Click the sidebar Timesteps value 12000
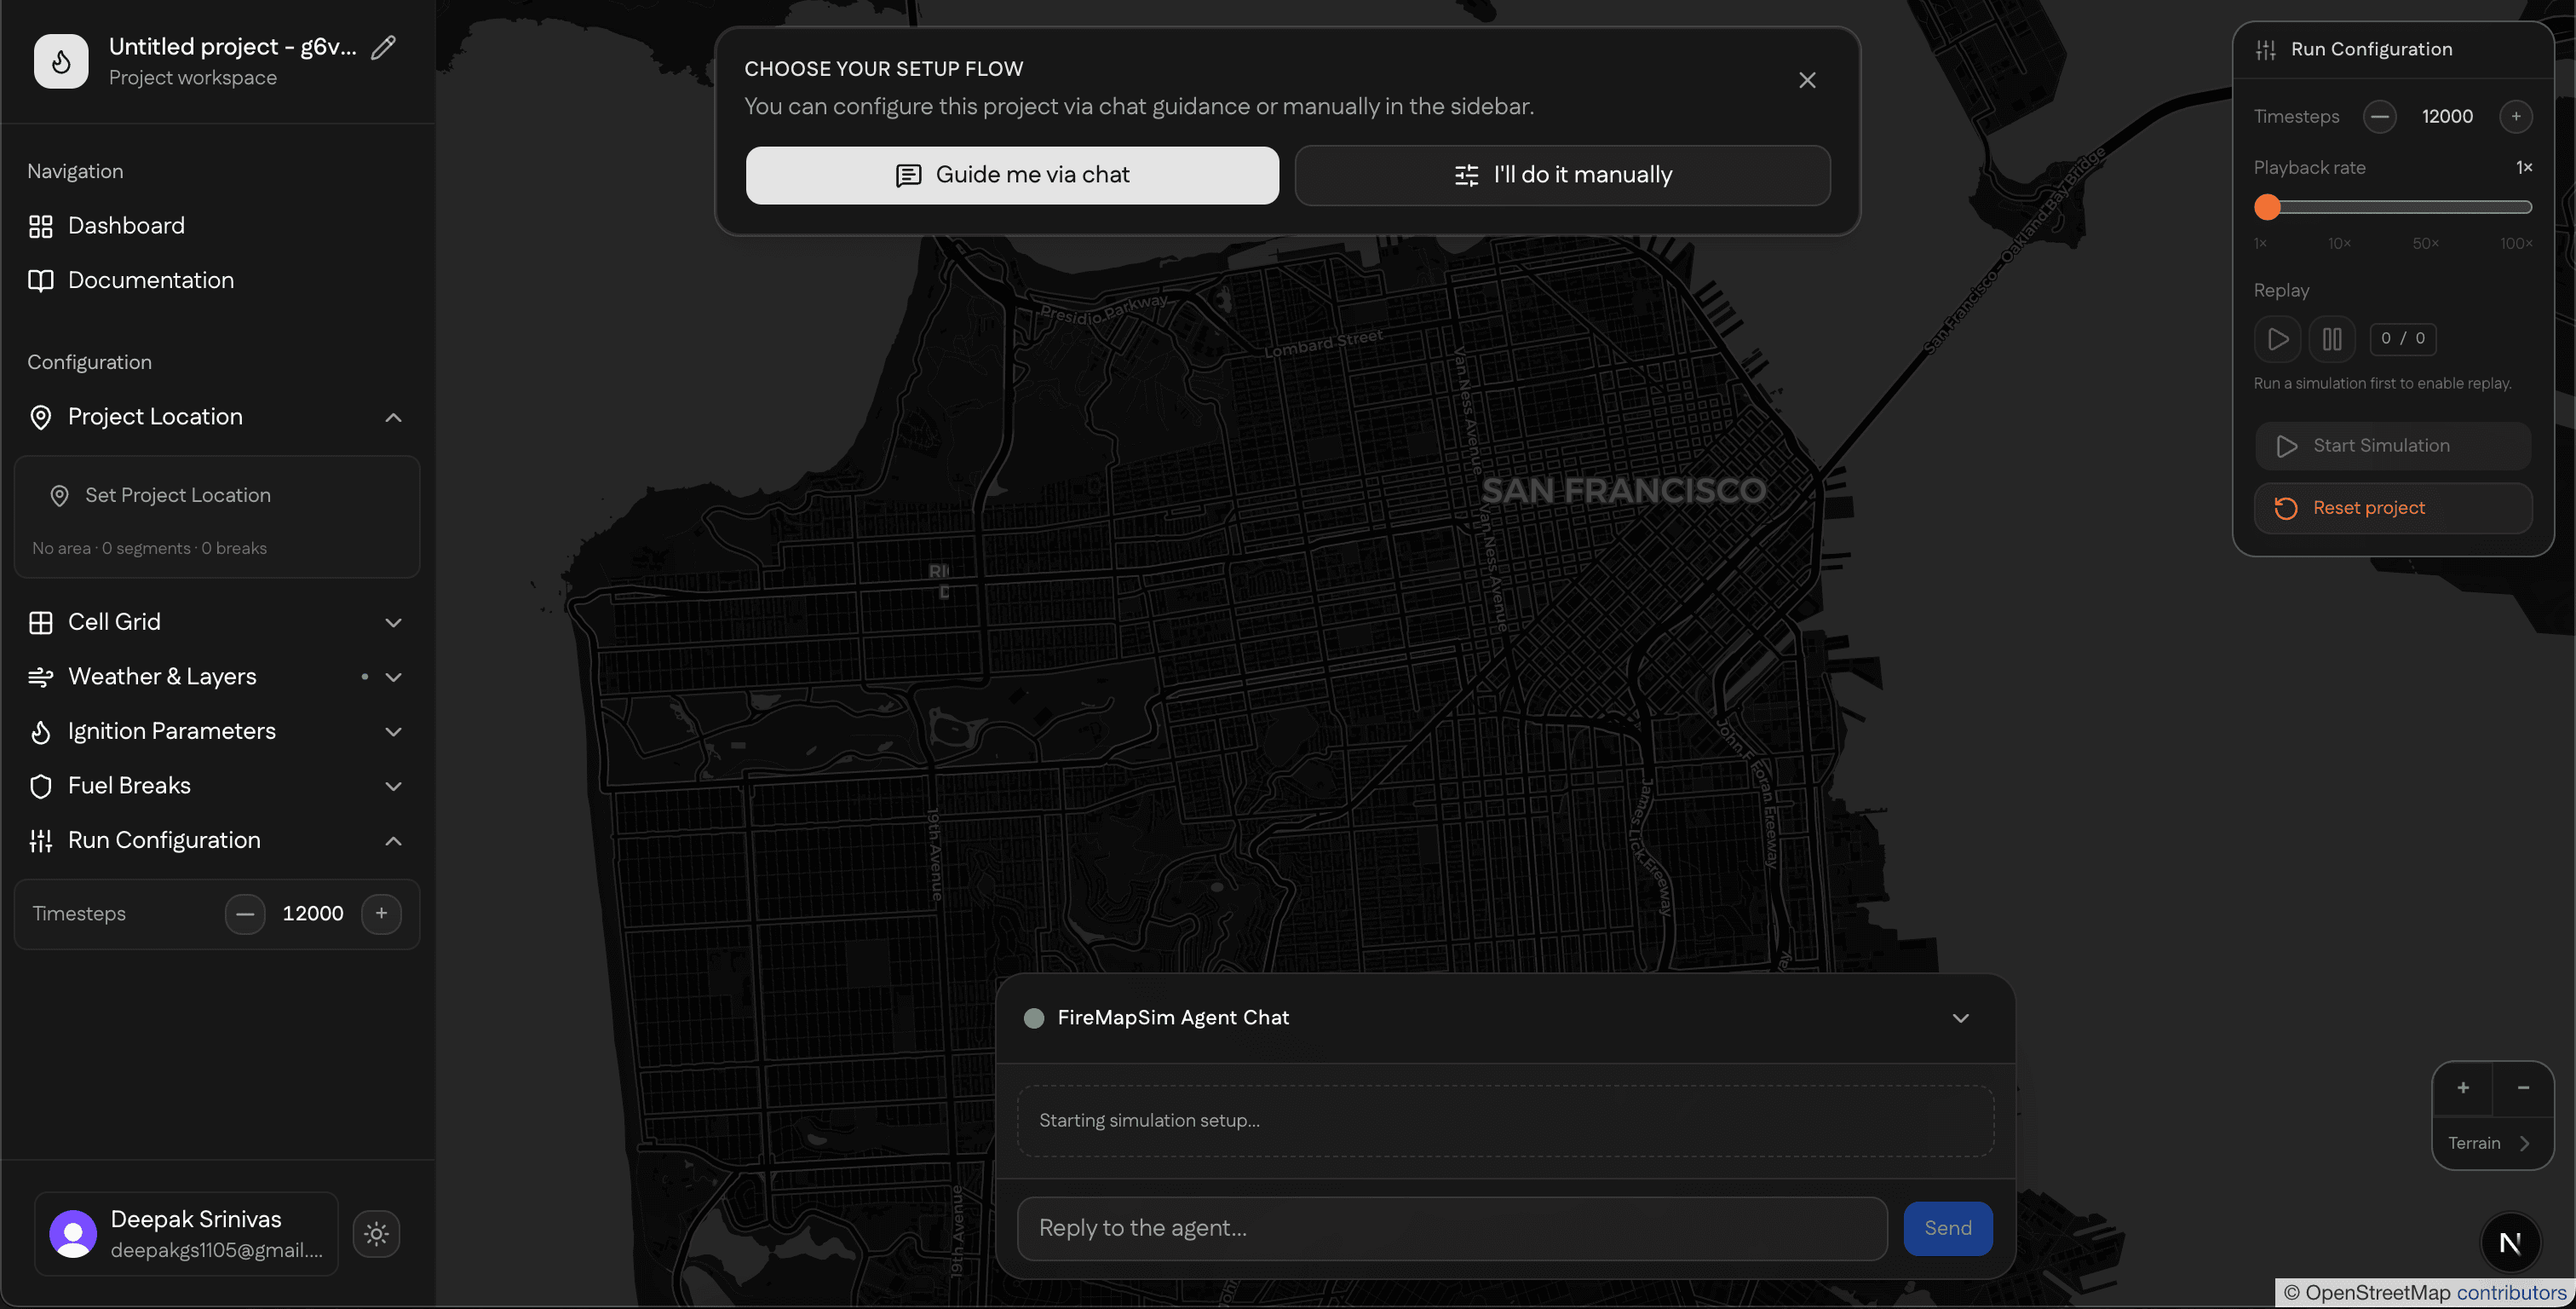The height and width of the screenshot is (1309, 2576). (x=313, y=914)
